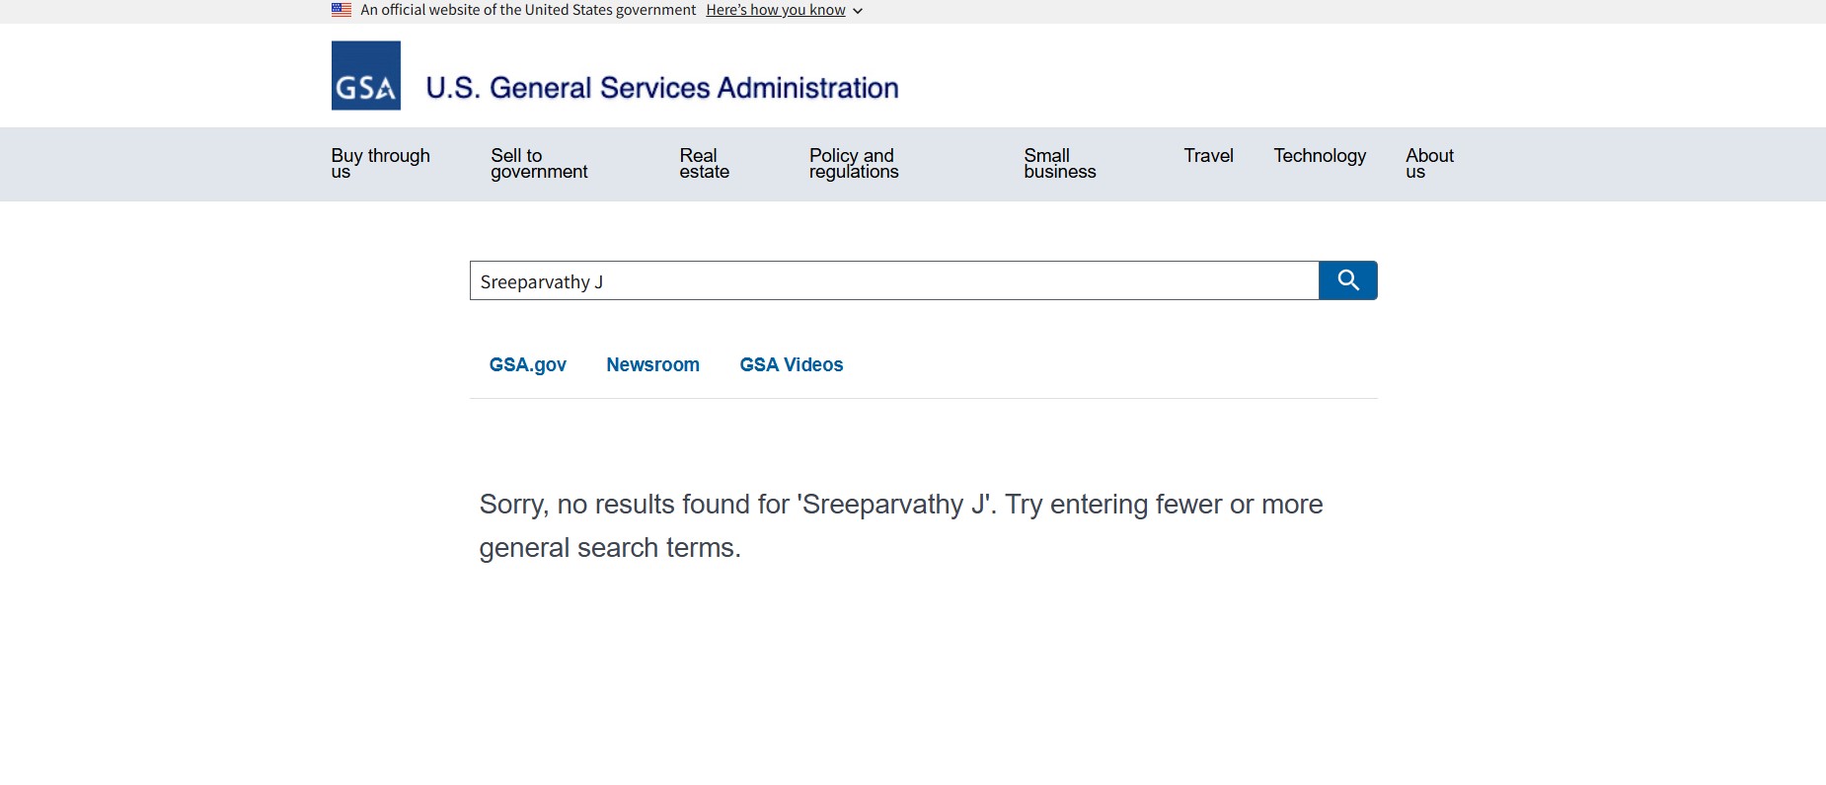Screen dimensions: 1826x785
Task: Open the "Policy and regulations" menu
Action: 854,163
